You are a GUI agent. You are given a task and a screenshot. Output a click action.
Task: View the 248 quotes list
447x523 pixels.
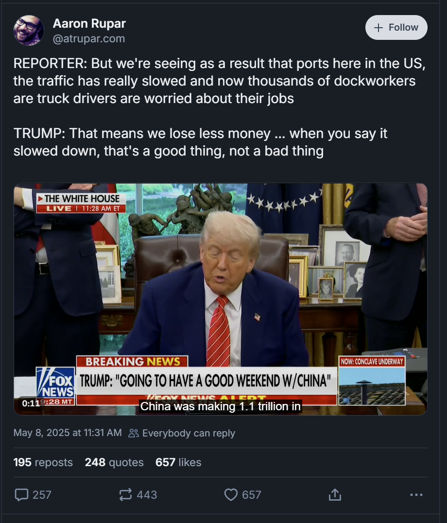pos(114,462)
